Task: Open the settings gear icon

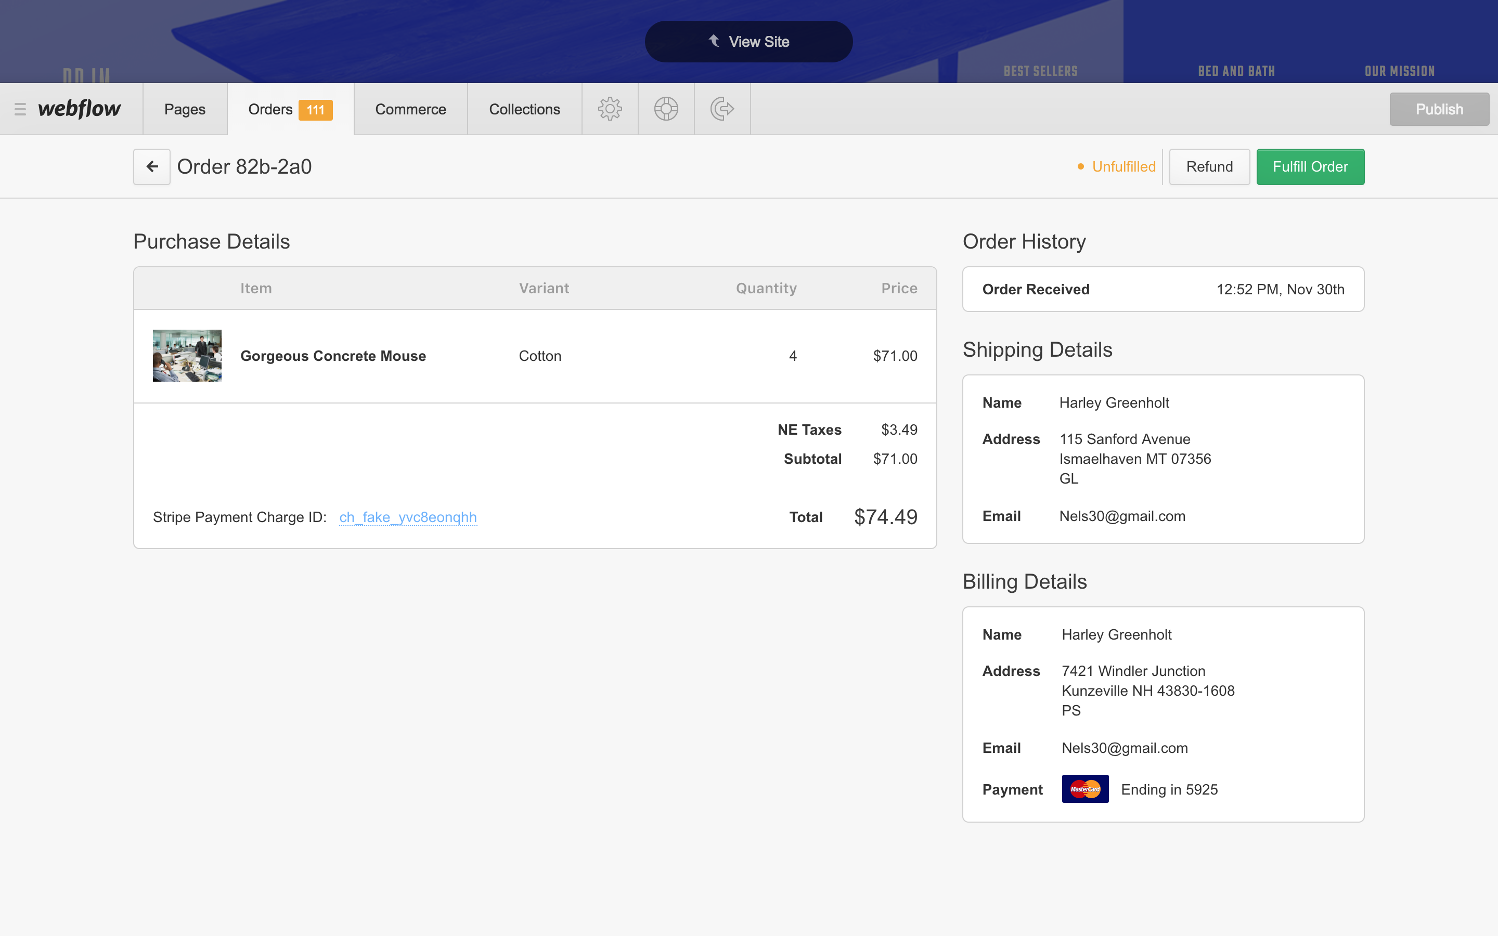Action: 610,109
